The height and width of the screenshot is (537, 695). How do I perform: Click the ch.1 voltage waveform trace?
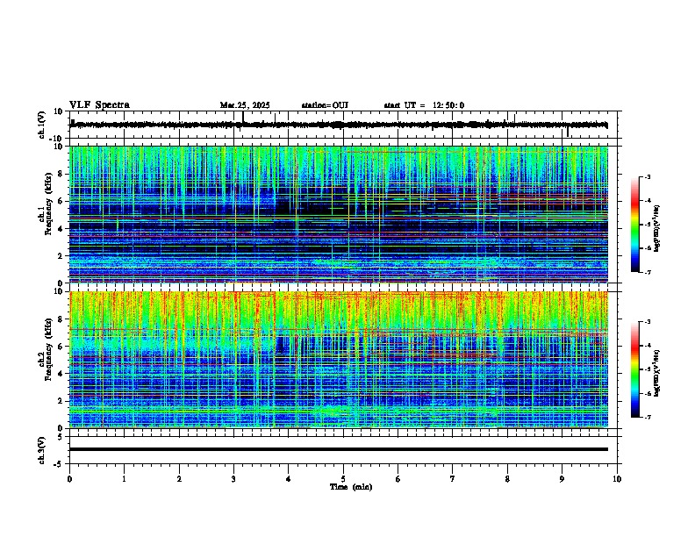pos(338,125)
